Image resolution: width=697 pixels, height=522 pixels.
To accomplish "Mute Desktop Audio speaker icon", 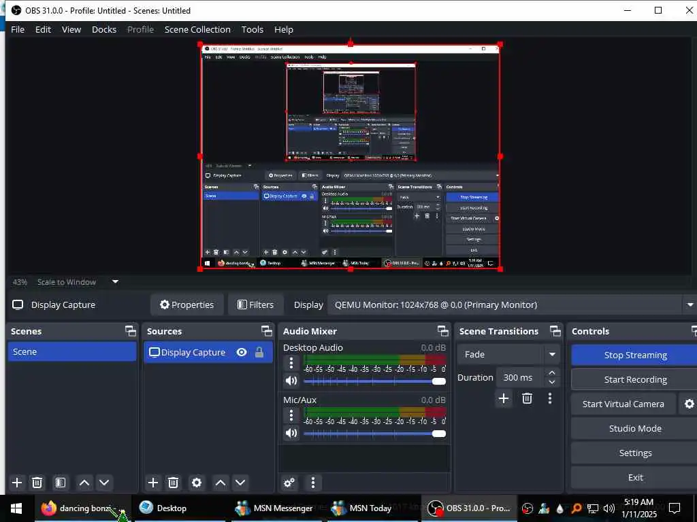I will [291, 381].
